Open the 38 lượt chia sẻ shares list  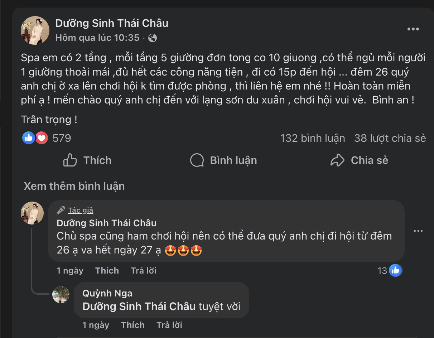[x=389, y=138]
